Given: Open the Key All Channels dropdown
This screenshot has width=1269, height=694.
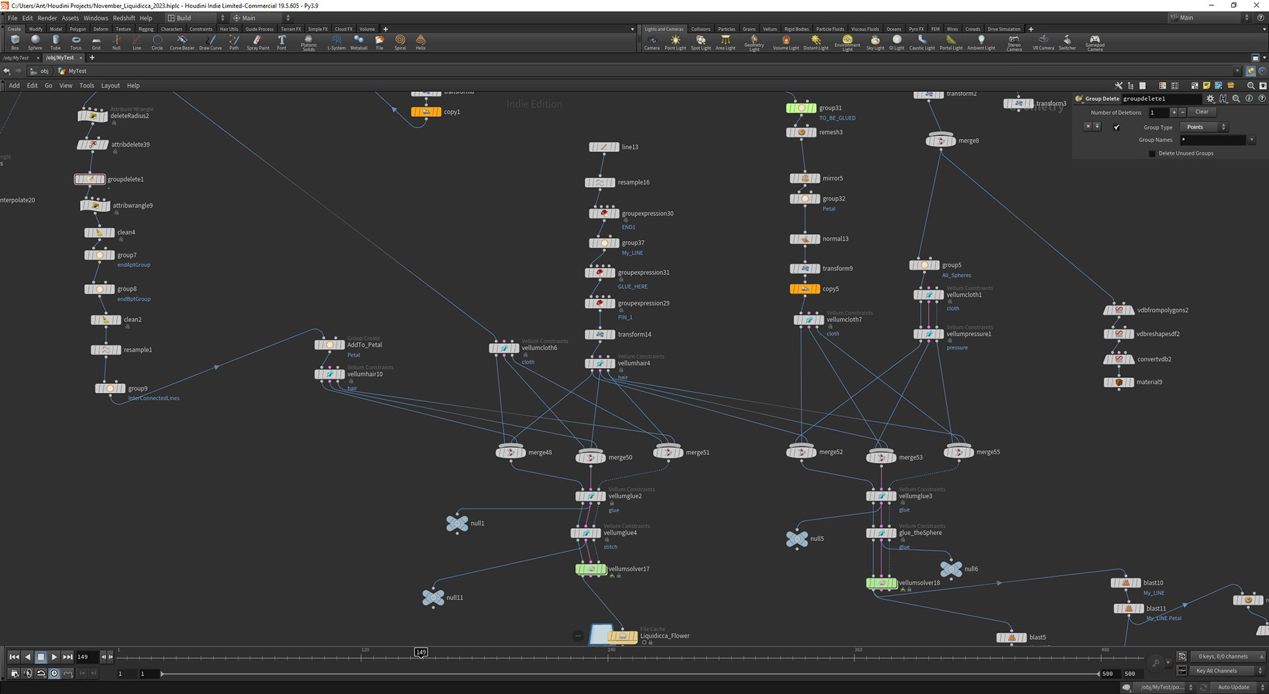Looking at the screenshot, I should (1227, 671).
